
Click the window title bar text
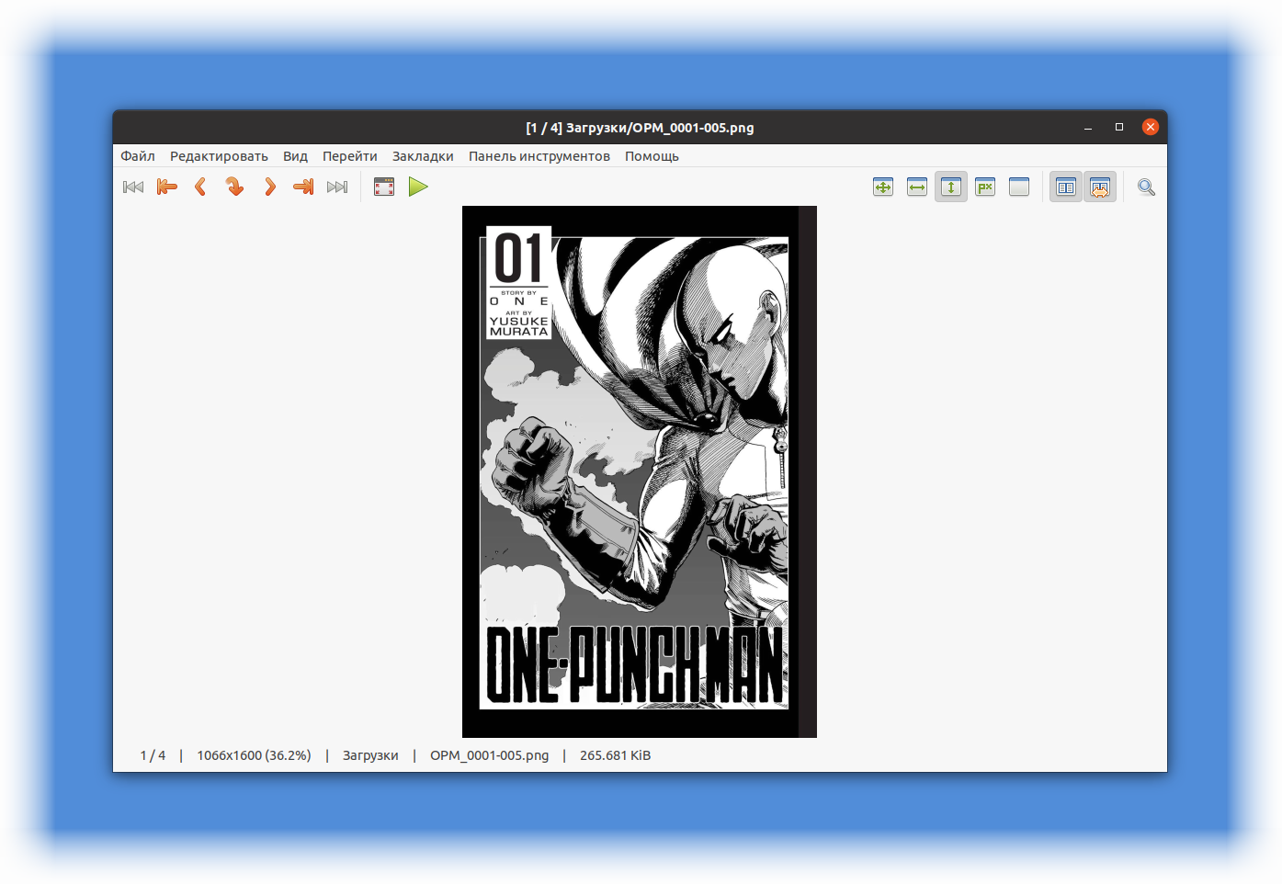click(640, 128)
